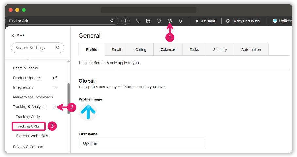Expand the Integrations section chevron
297x157 pixels.
click(x=55, y=87)
